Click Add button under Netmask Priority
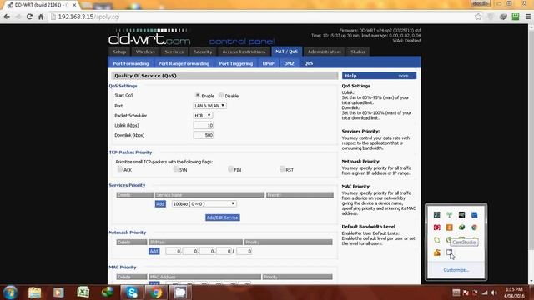 [x=154, y=251]
